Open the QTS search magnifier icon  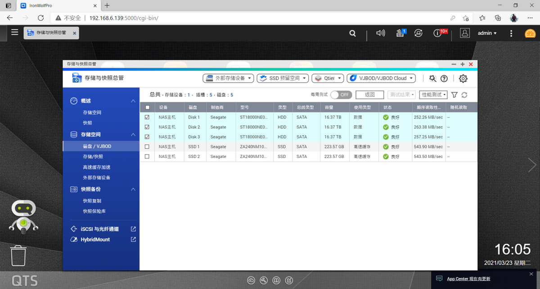pos(353,33)
